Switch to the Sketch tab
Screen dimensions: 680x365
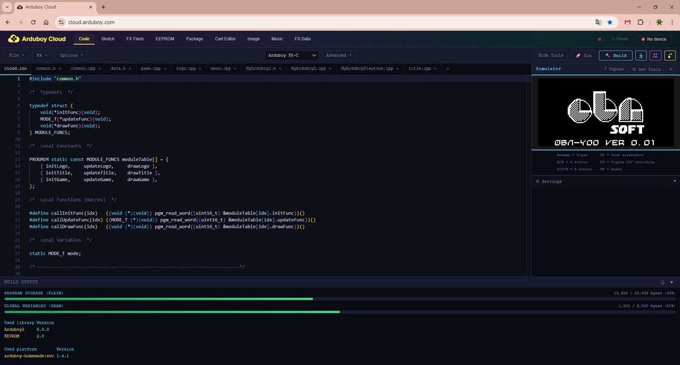pyautogui.click(x=108, y=39)
